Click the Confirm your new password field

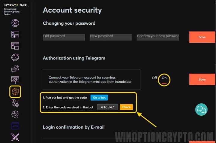[158, 37]
